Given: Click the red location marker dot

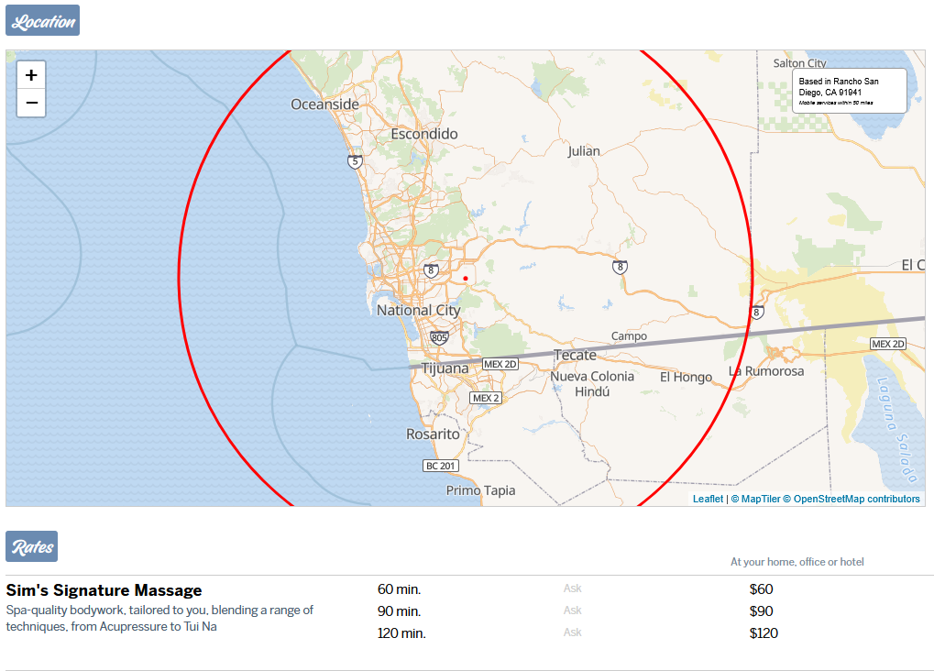Looking at the screenshot, I should coord(466,278).
